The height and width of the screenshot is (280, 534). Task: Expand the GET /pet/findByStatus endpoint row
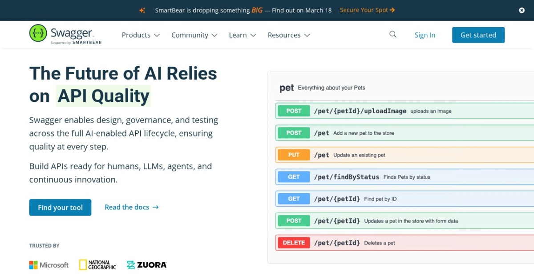click(x=400, y=177)
